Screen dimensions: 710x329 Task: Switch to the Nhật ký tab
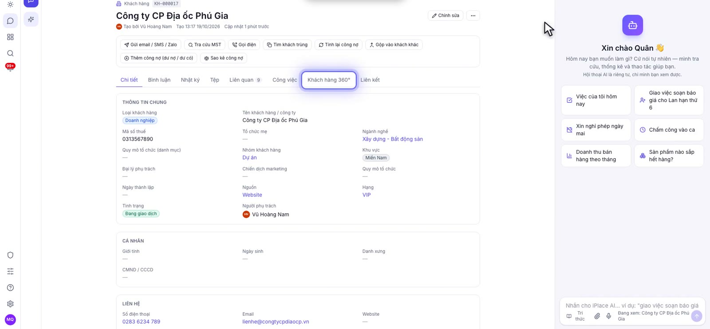tap(190, 80)
